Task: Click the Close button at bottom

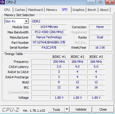Action: click(x=103, y=109)
